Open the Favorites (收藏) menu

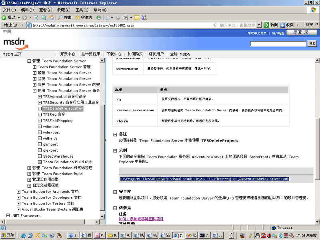coord(64,10)
